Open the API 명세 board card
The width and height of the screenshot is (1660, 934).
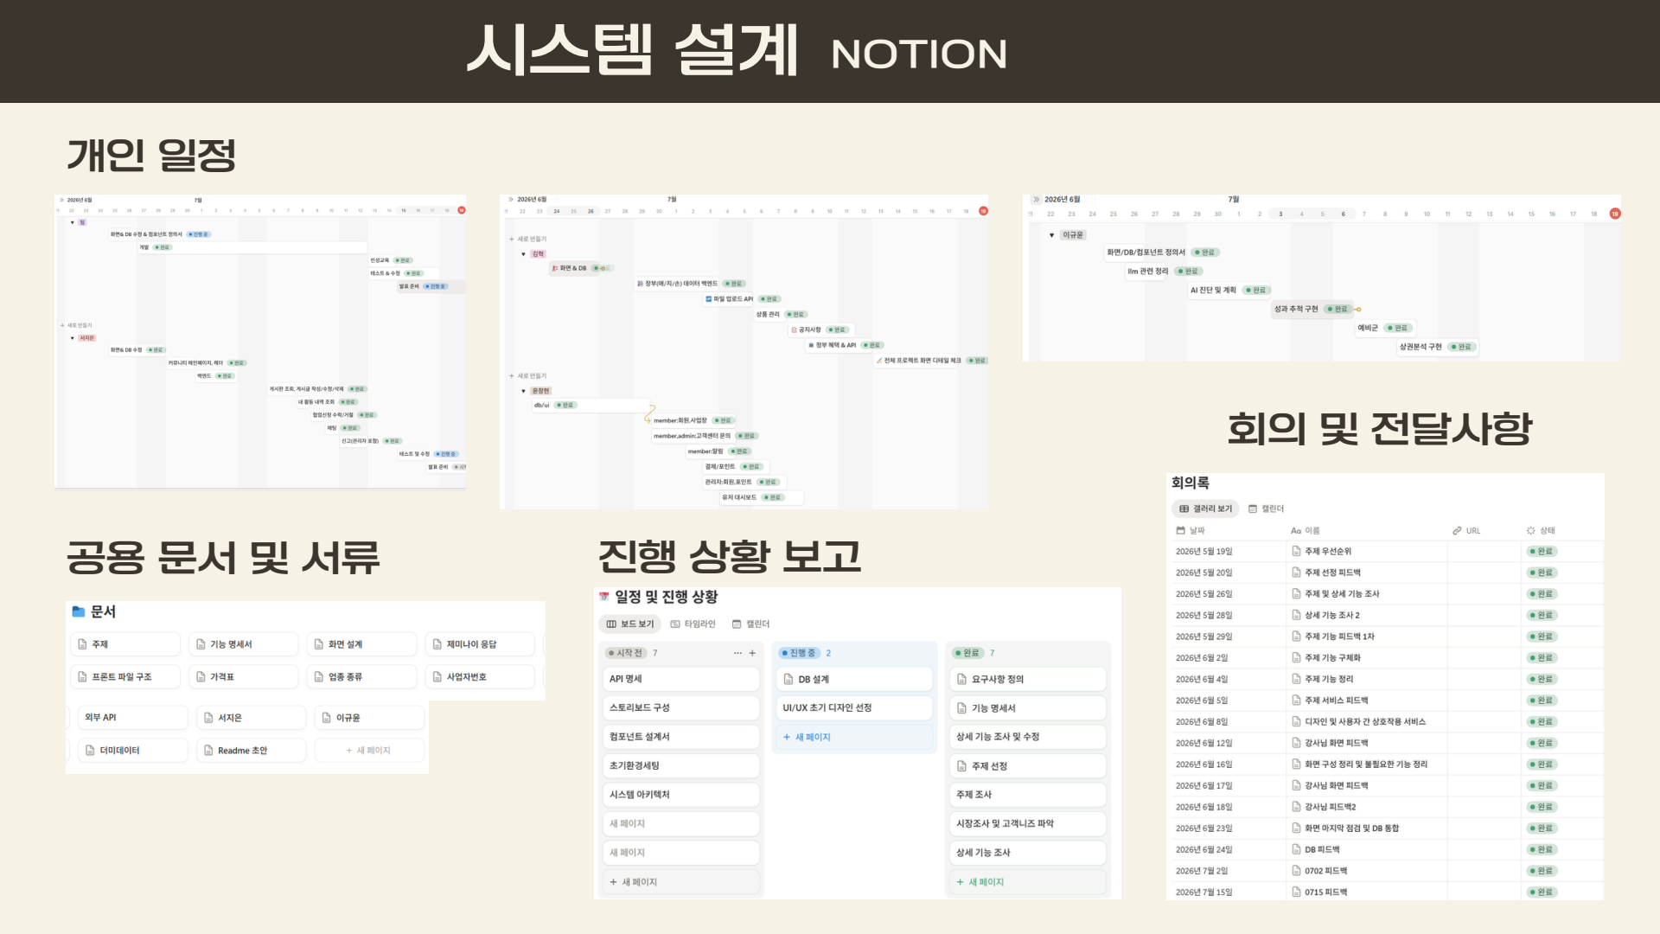pyautogui.click(x=680, y=680)
